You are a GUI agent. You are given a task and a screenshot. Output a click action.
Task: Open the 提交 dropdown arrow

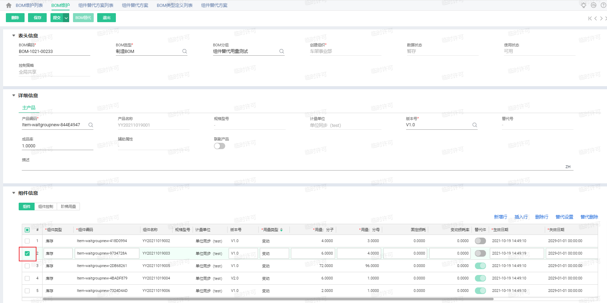[x=66, y=18]
